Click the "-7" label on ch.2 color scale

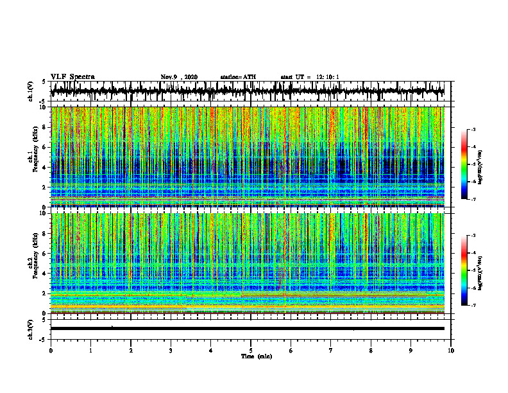coord(473,306)
